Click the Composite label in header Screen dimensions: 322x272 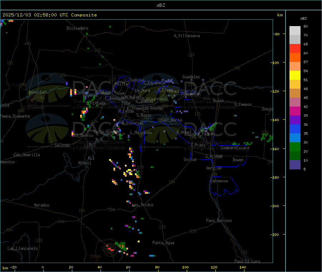(x=84, y=15)
